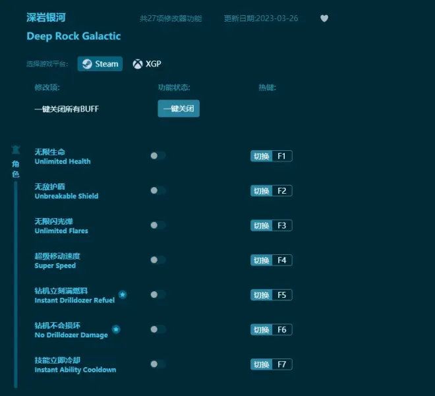Turn on Instant Ability Cooldown

click(x=158, y=364)
